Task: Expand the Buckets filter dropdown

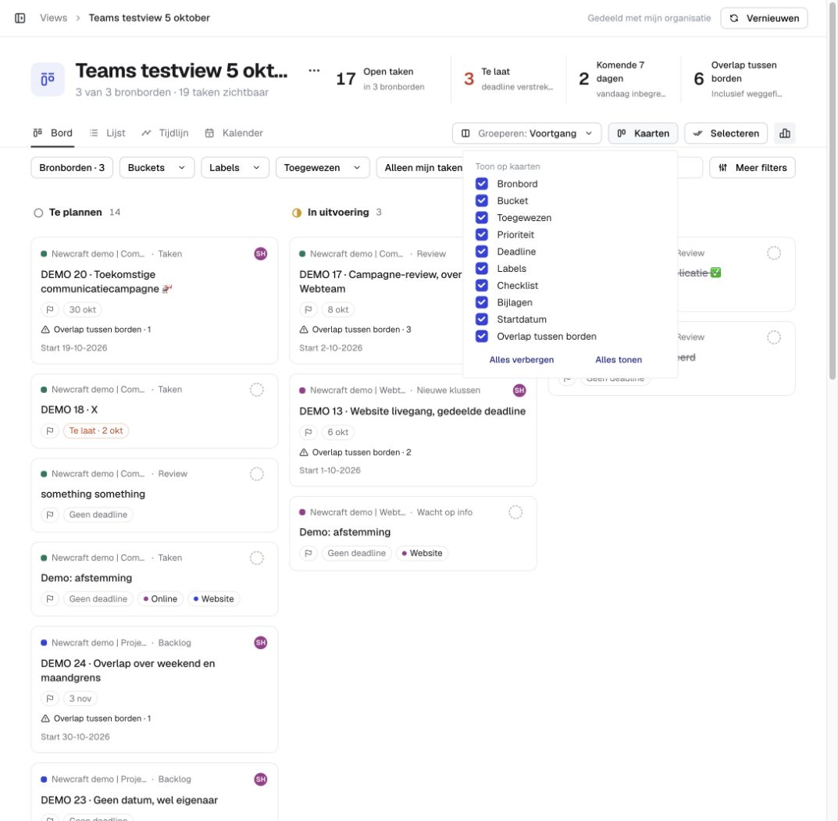Action: pos(157,168)
